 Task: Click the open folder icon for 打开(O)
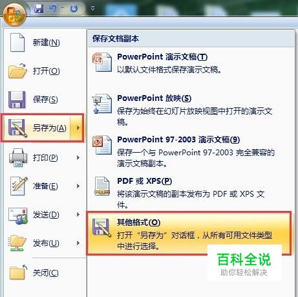click(17, 71)
